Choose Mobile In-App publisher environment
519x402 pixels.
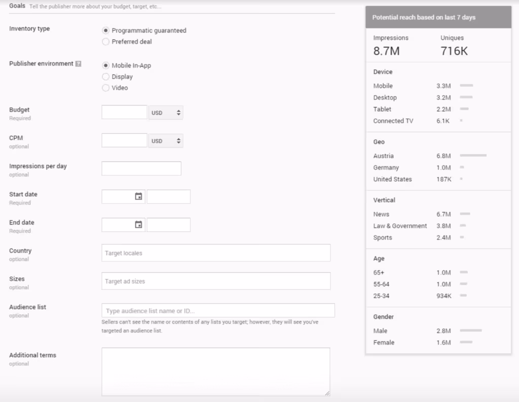pyautogui.click(x=106, y=65)
